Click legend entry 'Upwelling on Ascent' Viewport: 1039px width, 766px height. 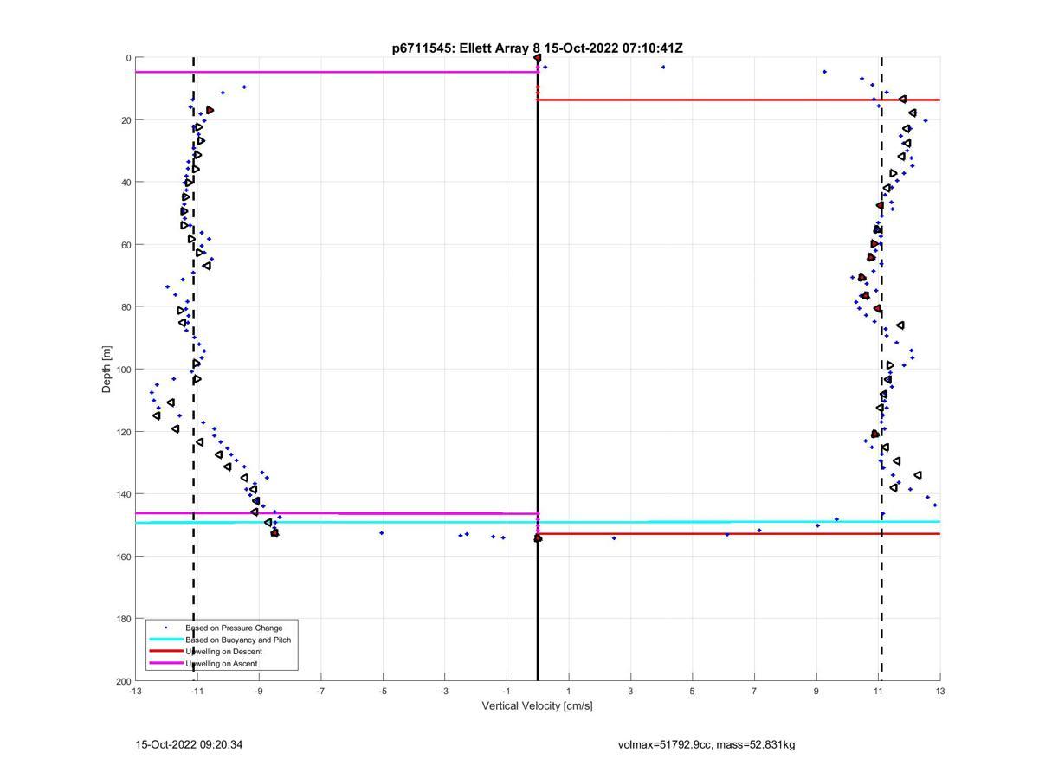[222, 664]
